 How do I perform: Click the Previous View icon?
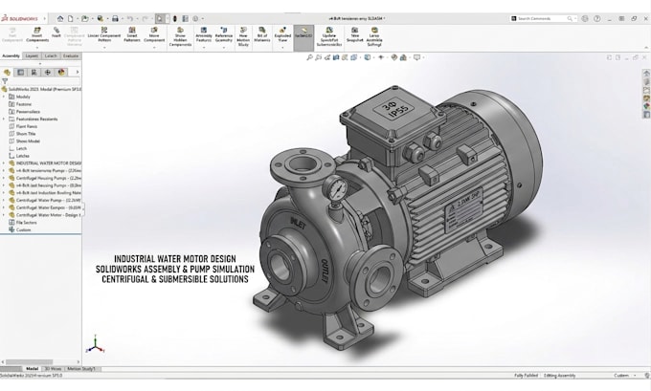tap(327, 57)
